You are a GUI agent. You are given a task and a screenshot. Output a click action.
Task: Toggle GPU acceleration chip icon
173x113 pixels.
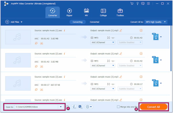click(80, 107)
